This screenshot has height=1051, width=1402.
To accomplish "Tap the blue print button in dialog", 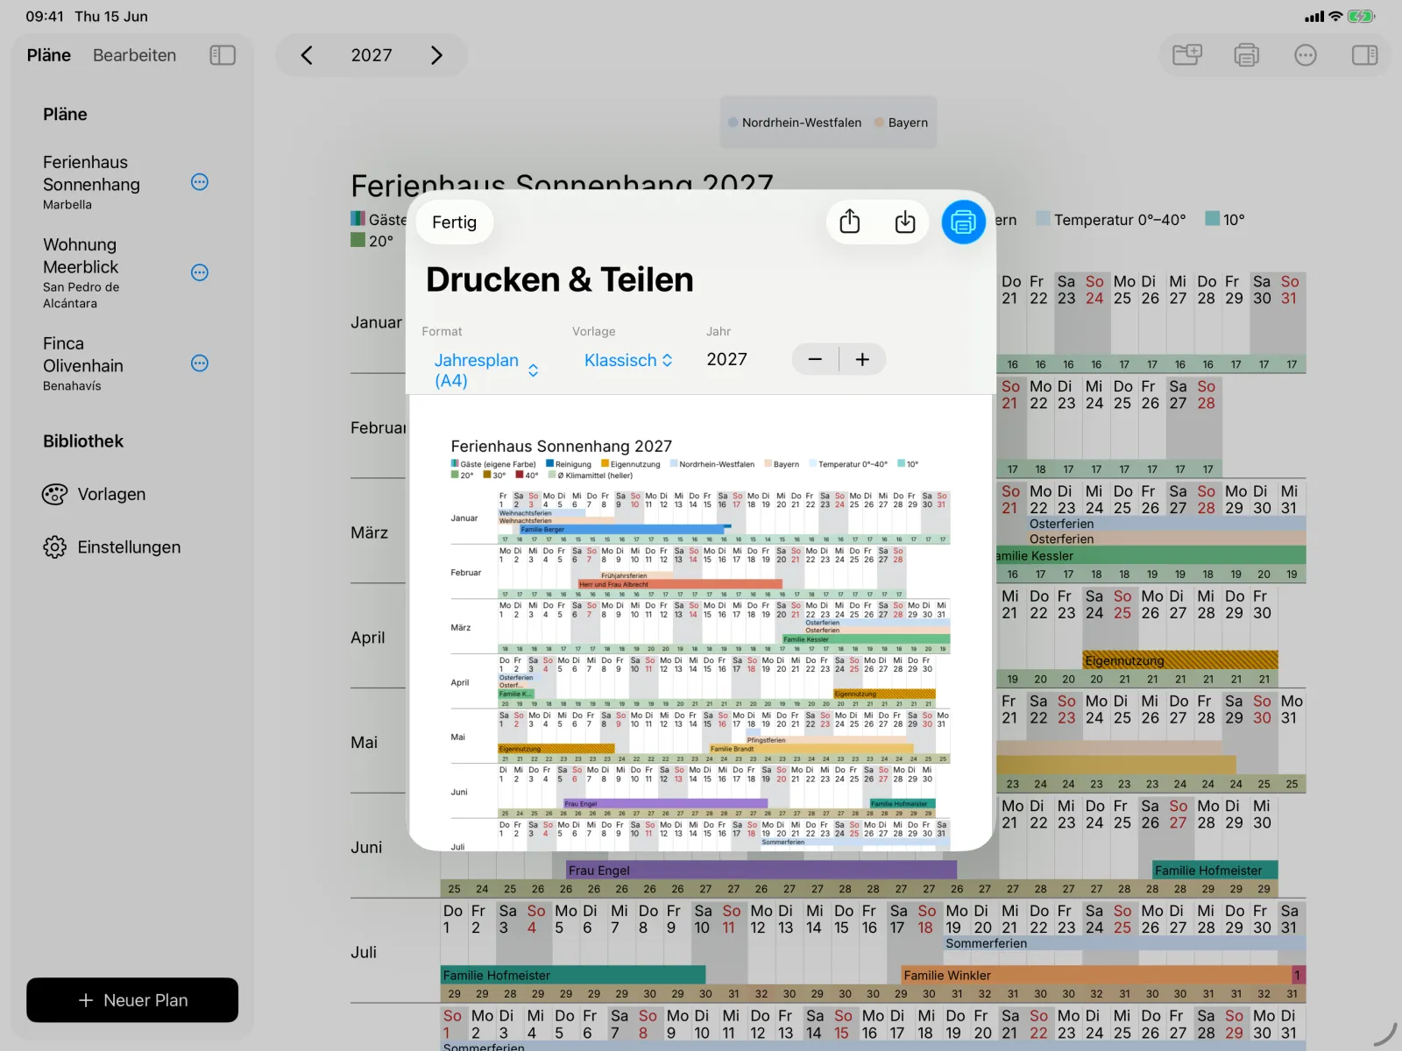I will [963, 222].
